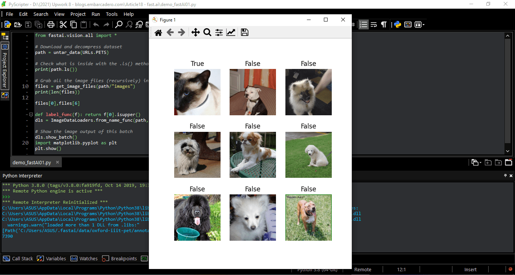515x275 pixels.
Task: Open the Project Explorer side tab
Action: pos(5,66)
